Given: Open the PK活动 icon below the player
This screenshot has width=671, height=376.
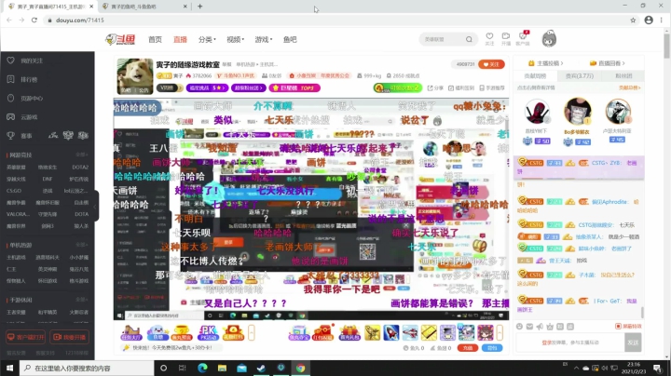Looking at the screenshot, I should (x=208, y=332).
